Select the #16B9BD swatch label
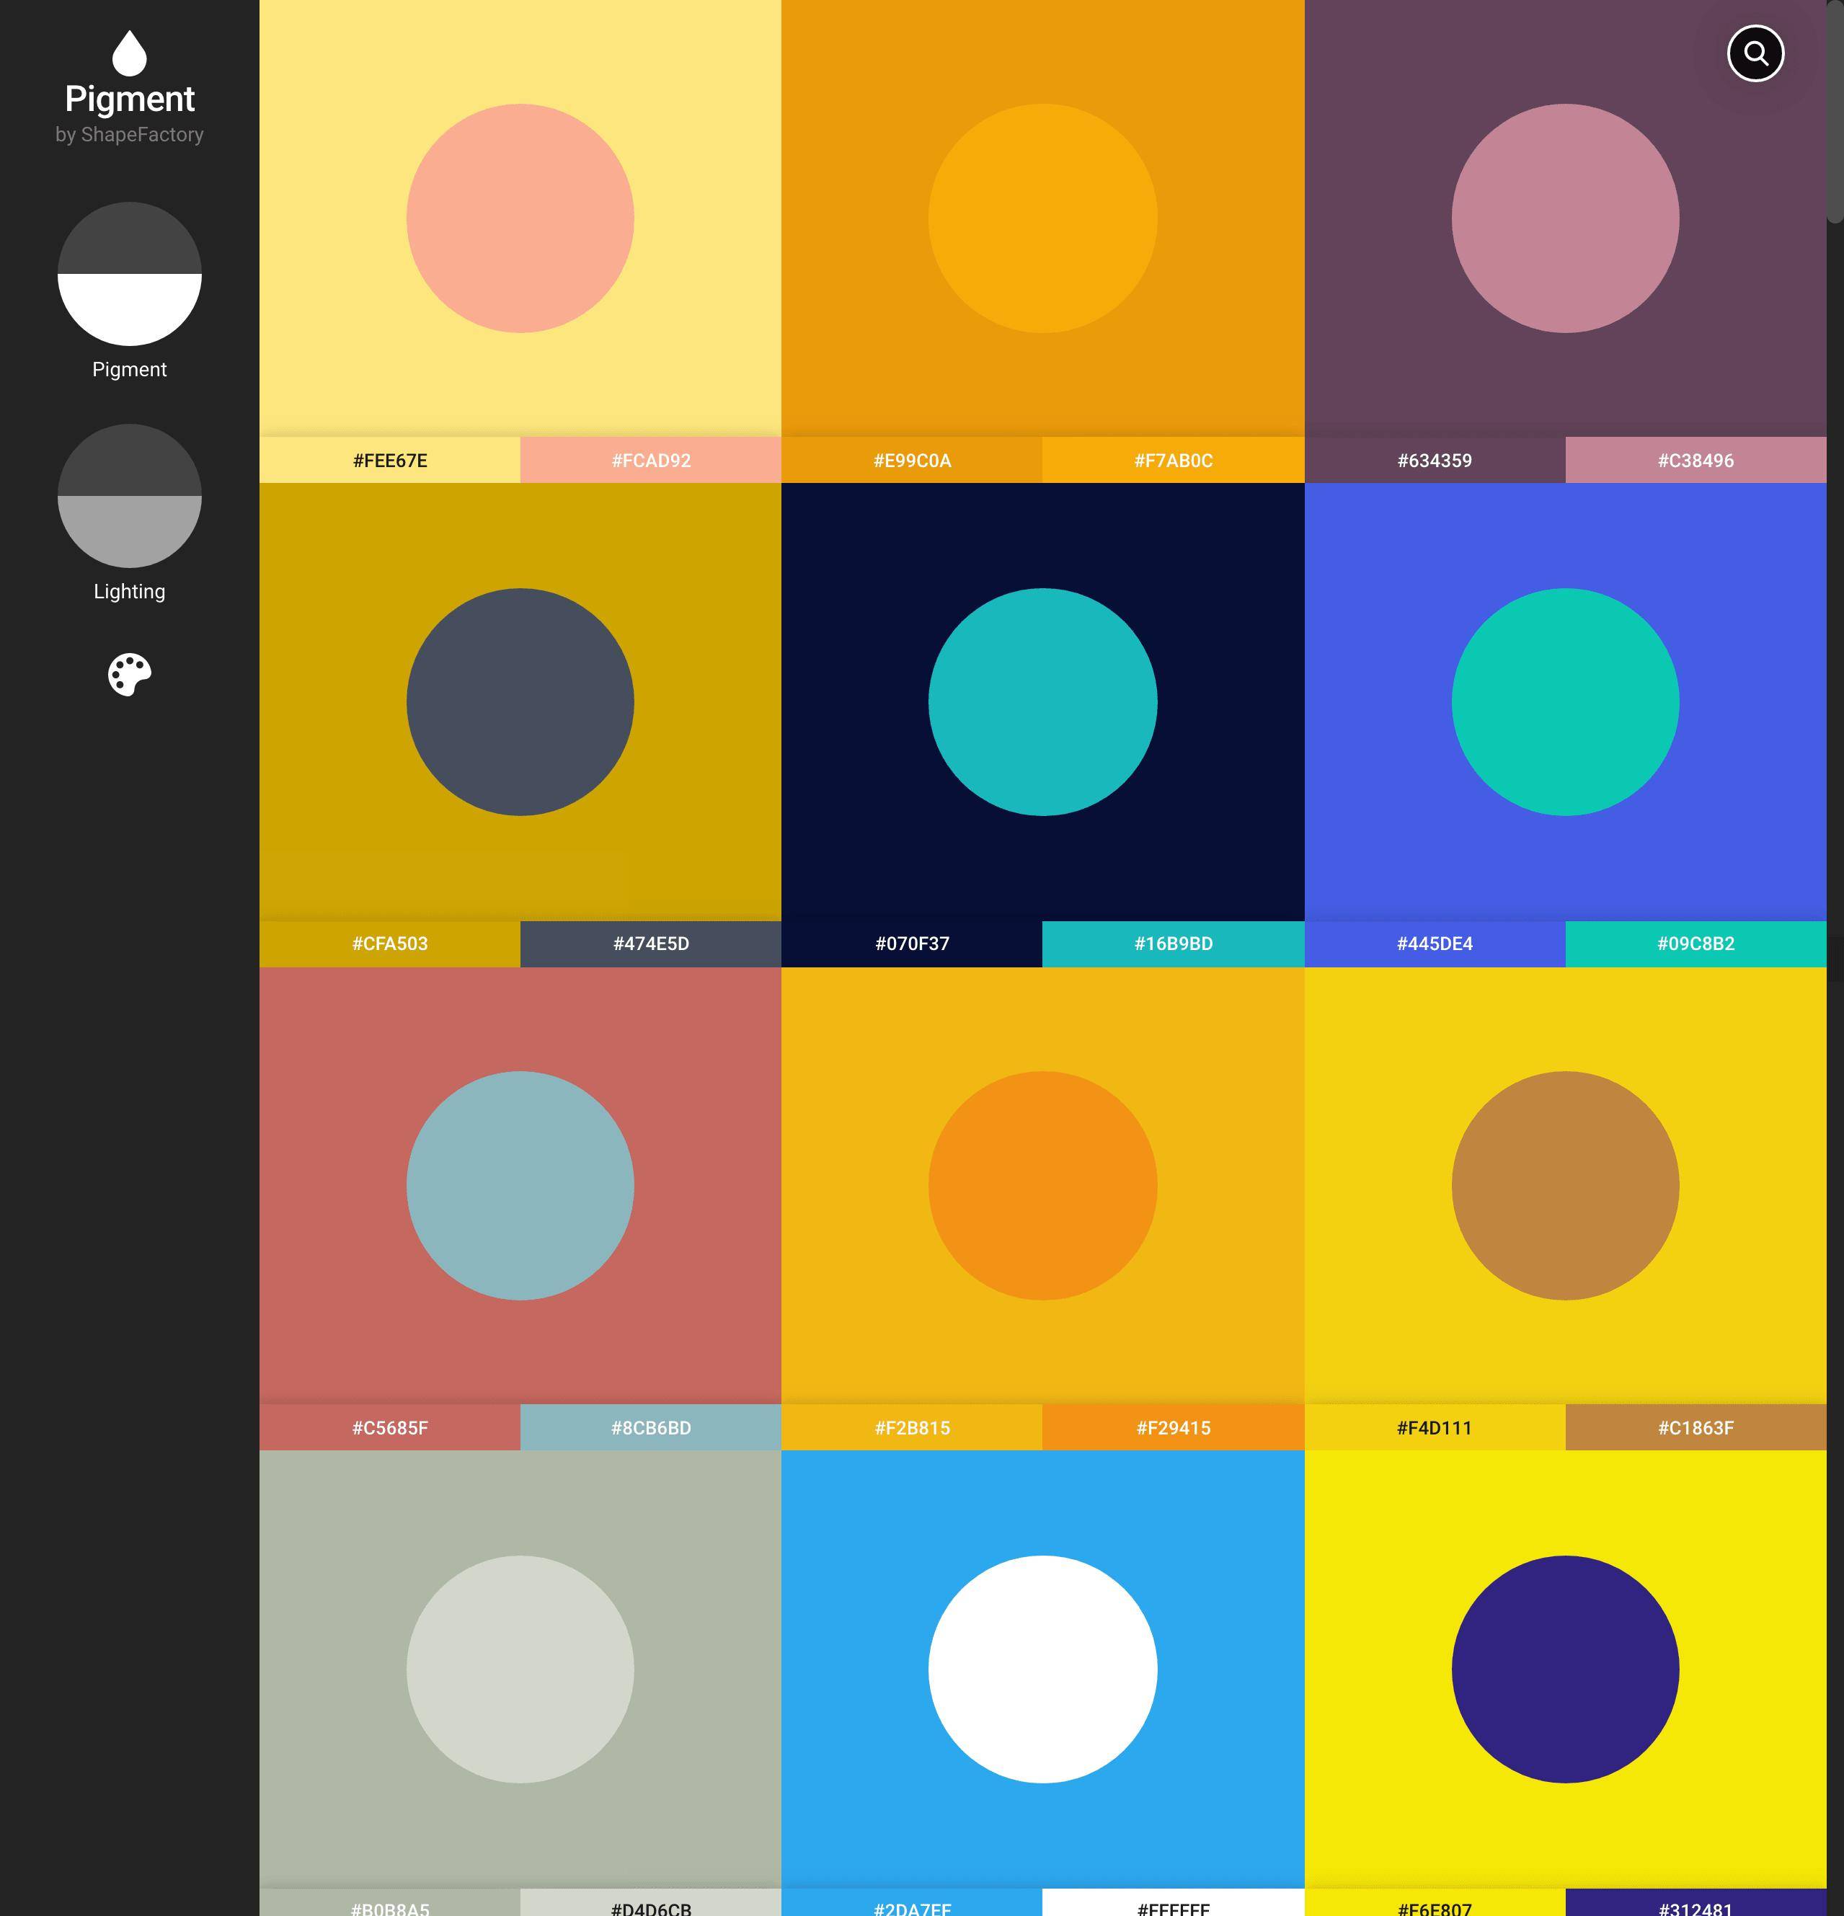The image size is (1844, 1916). (x=1172, y=944)
